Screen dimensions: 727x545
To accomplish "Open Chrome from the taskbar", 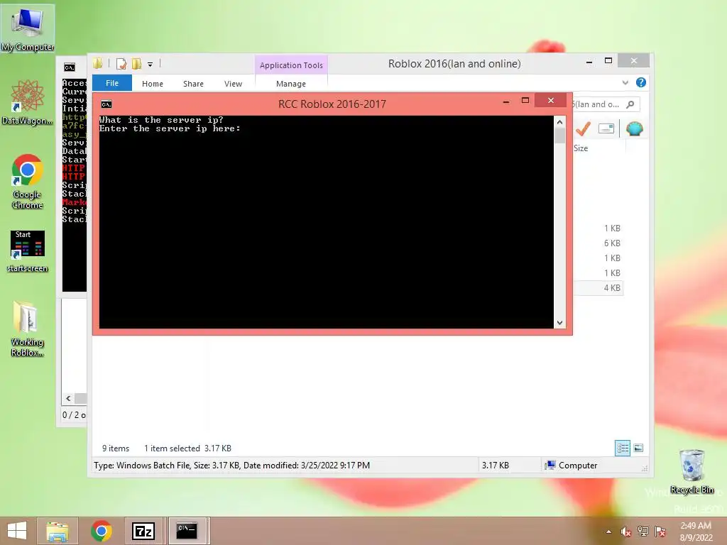I will click(x=101, y=531).
